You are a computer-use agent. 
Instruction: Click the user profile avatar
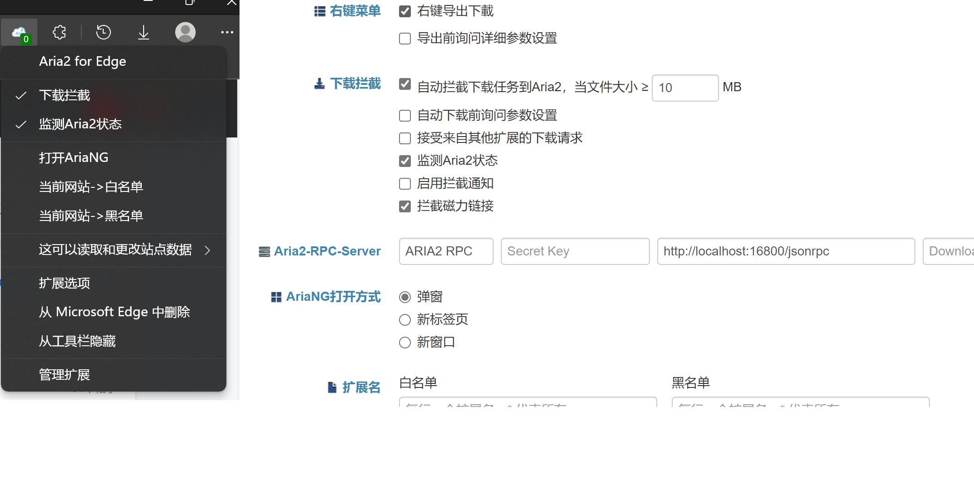(x=185, y=32)
